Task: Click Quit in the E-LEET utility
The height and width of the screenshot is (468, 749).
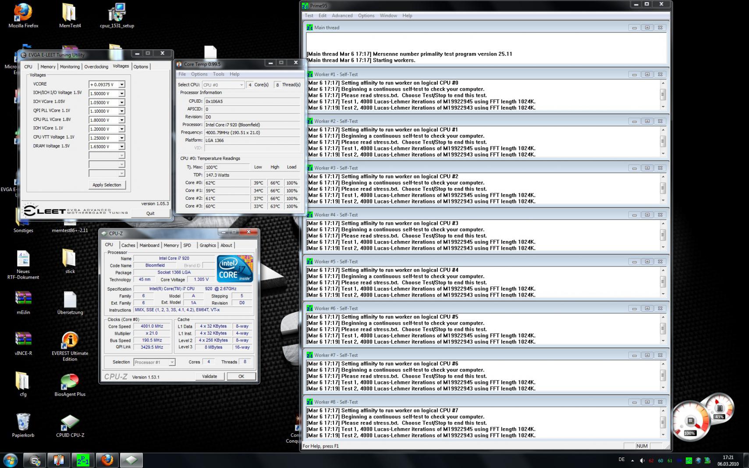Action: coord(150,213)
